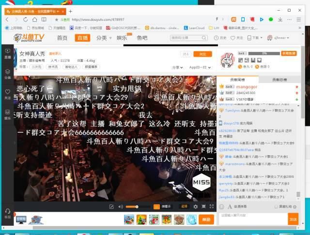The width and height of the screenshot is (310, 235).
Task: Click the orange 发送 send button
Action: 293,219
